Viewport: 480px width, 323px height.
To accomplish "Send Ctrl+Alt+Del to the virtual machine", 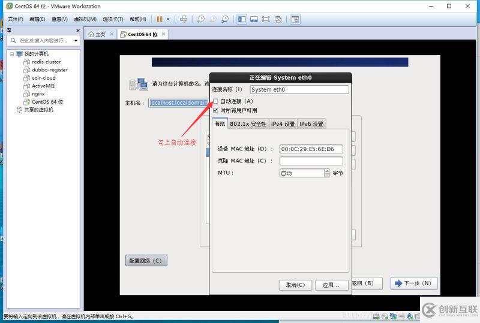I will pyautogui.click(x=184, y=19).
